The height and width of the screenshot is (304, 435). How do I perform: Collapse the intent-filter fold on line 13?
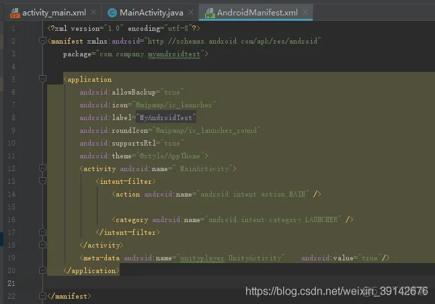tap(42, 181)
